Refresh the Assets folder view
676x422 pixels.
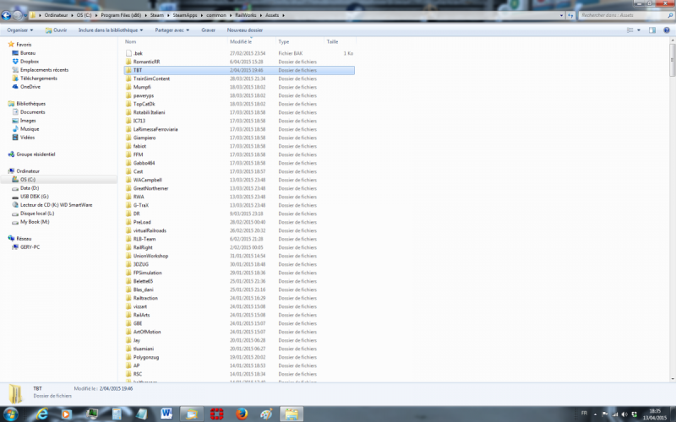(570, 15)
